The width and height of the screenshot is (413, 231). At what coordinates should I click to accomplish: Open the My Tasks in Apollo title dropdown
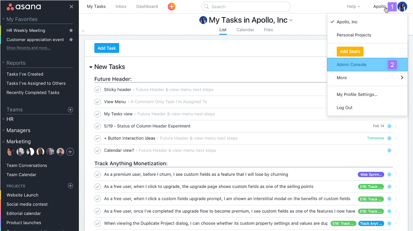[291, 20]
